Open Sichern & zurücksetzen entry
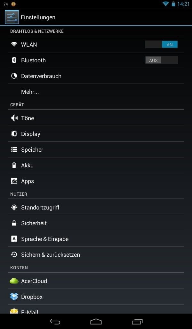Screen dimensions: 192x329 click(x=96, y=254)
